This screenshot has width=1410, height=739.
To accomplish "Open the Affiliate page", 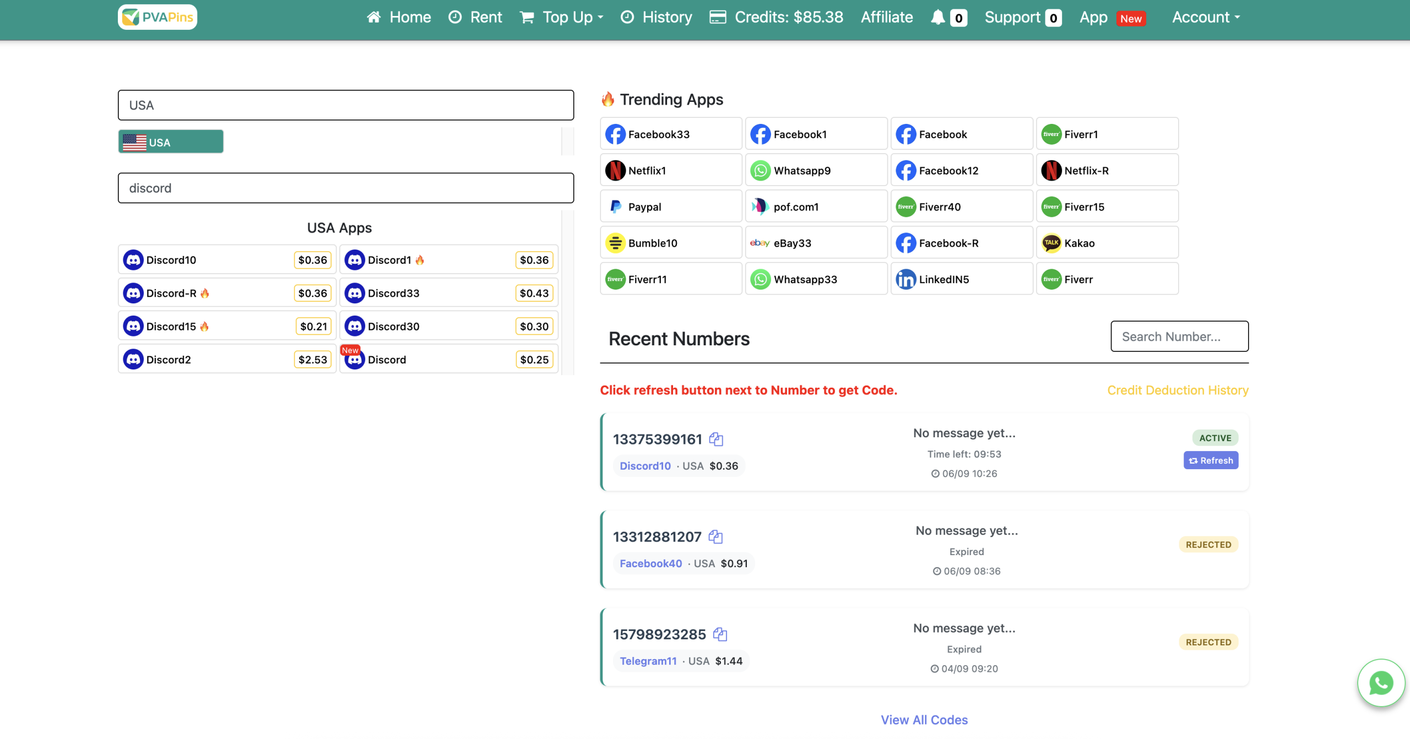I will [x=887, y=17].
